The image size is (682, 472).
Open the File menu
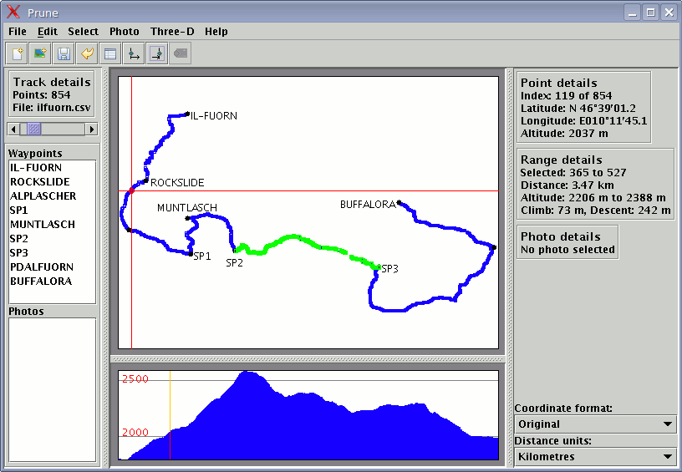pos(18,31)
